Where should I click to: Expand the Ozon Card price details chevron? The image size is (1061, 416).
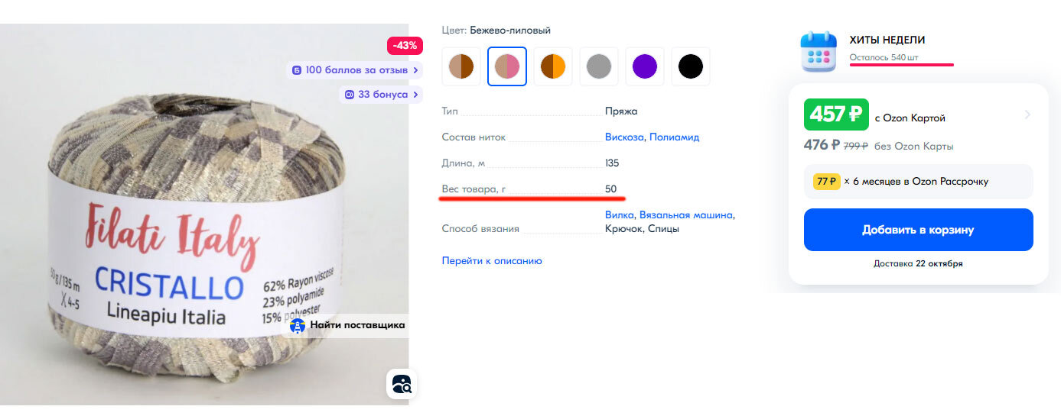pyautogui.click(x=1027, y=115)
